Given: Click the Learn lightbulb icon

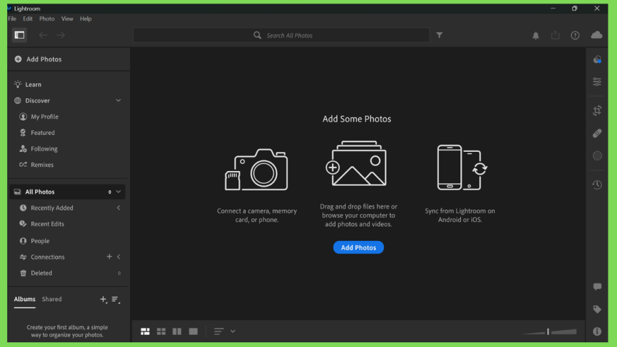Looking at the screenshot, I should (x=17, y=84).
